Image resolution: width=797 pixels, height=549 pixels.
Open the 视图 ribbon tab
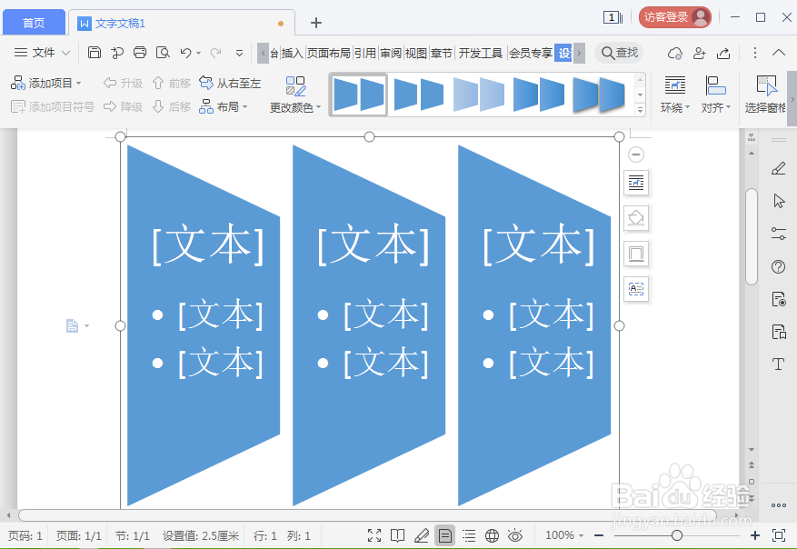[x=416, y=53]
